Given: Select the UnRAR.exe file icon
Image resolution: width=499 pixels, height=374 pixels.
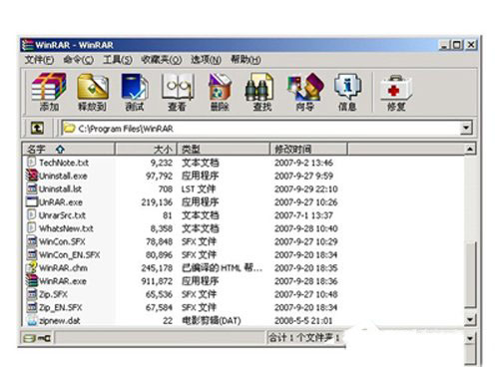Looking at the screenshot, I should point(32,201).
